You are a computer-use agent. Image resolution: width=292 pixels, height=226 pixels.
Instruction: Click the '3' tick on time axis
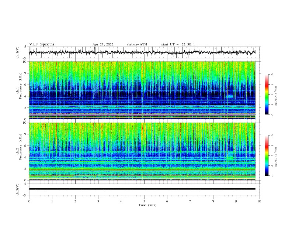pyautogui.click(x=98, y=201)
